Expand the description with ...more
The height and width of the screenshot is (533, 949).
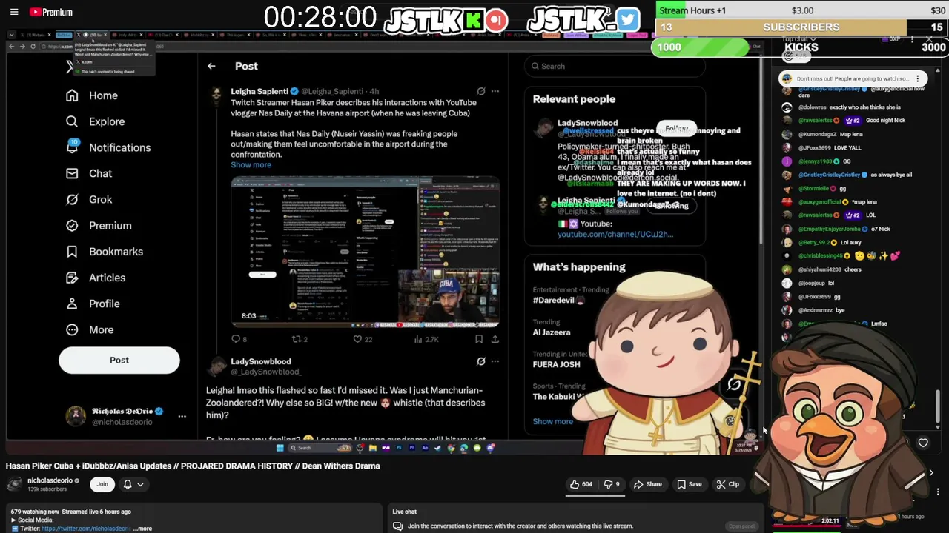point(143,529)
